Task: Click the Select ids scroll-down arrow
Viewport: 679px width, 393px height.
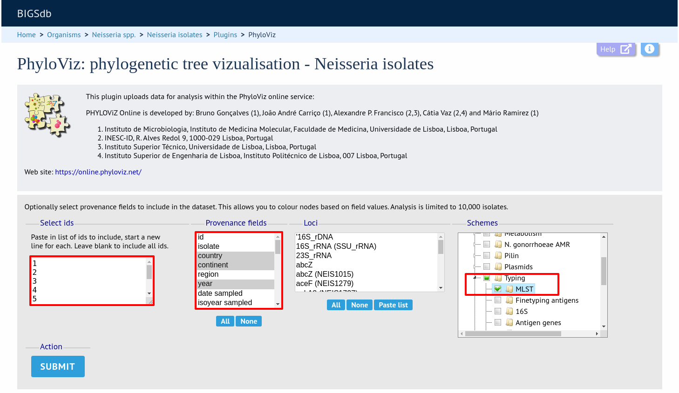Action: pyautogui.click(x=149, y=293)
